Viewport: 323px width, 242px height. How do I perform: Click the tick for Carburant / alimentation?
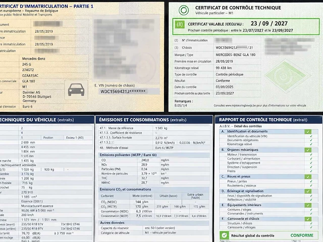[x=311, y=159]
